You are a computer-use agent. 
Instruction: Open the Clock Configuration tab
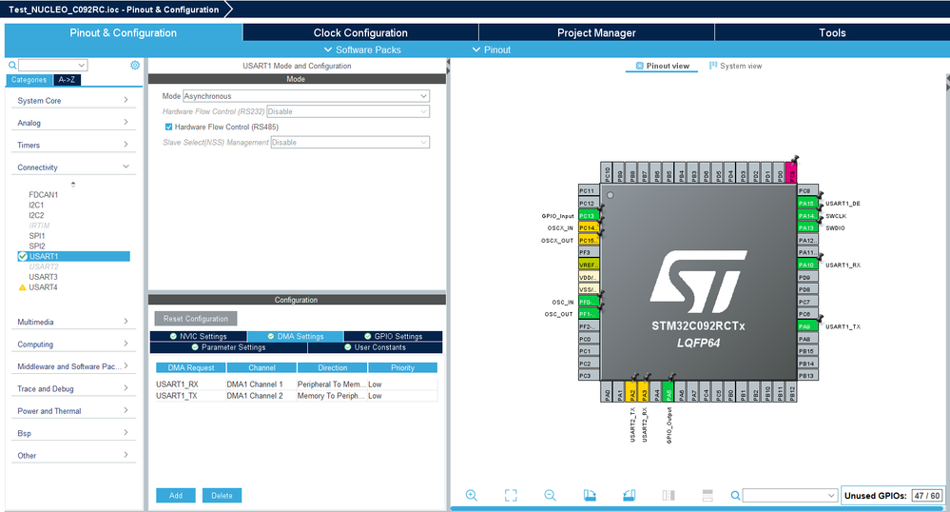360,32
